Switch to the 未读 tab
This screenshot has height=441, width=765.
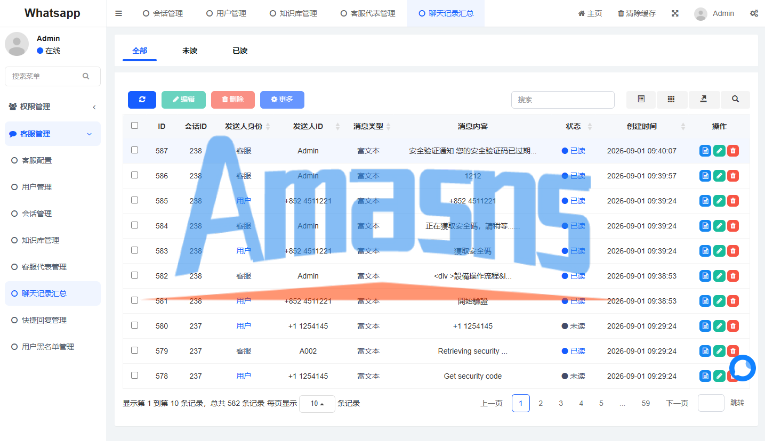tap(190, 51)
